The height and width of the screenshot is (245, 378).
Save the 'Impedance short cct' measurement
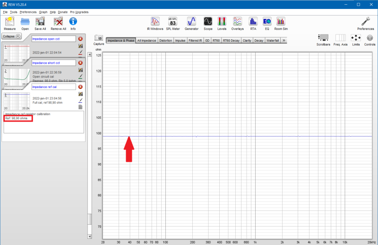(80, 70)
